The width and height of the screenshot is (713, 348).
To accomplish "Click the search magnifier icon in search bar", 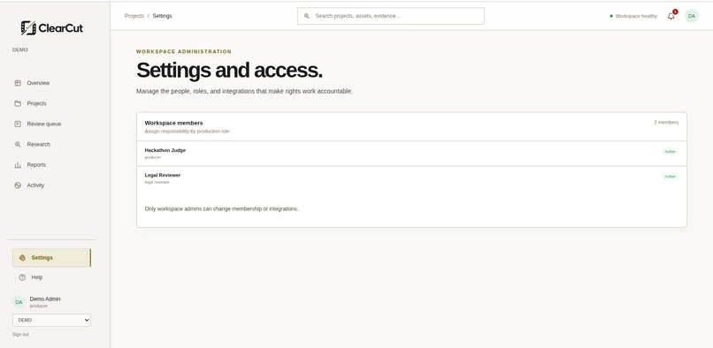I will 307,16.
